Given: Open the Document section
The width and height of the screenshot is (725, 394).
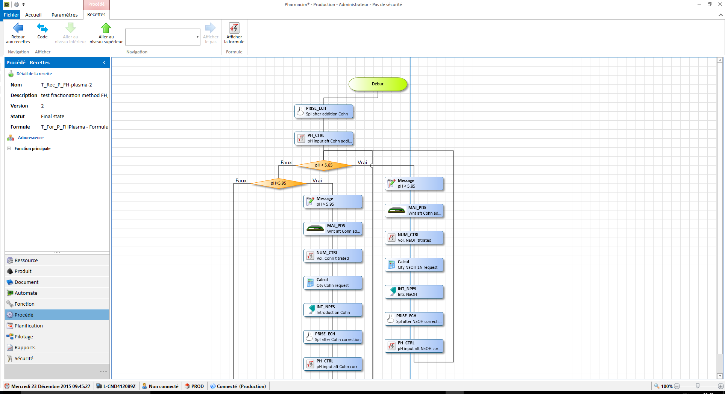Looking at the screenshot, I should 57,282.
